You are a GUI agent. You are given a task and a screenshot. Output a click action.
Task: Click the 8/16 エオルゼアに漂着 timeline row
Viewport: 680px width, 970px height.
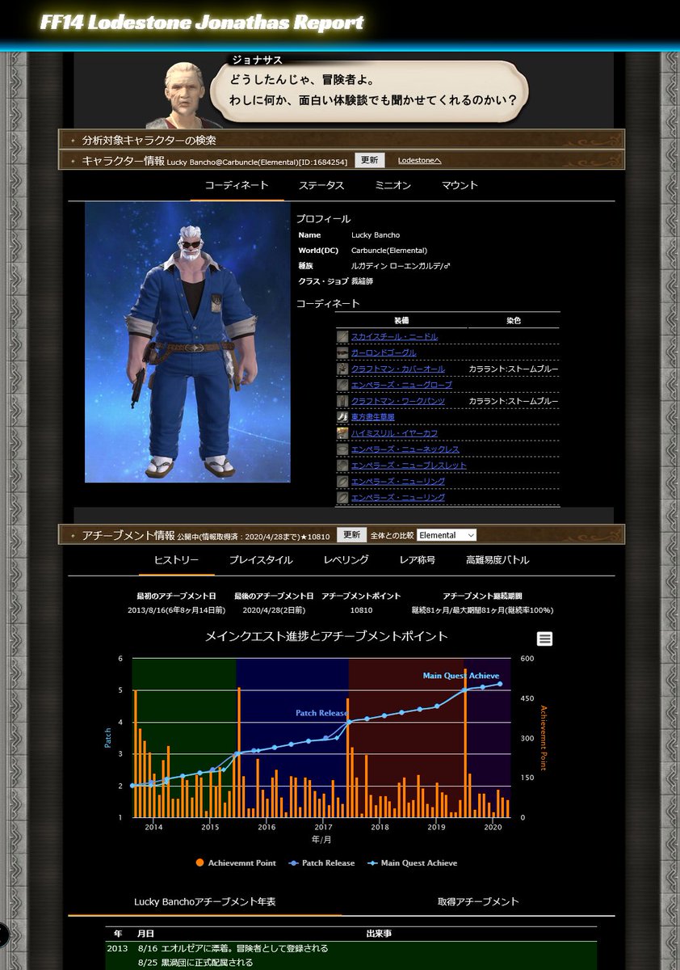click(x=351, y=948)
